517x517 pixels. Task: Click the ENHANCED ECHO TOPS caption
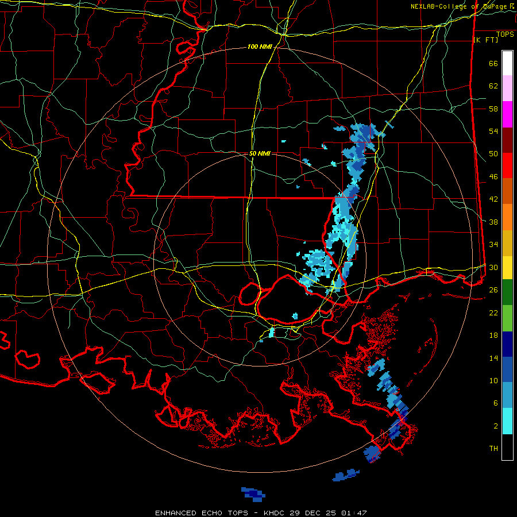[202, 513]
